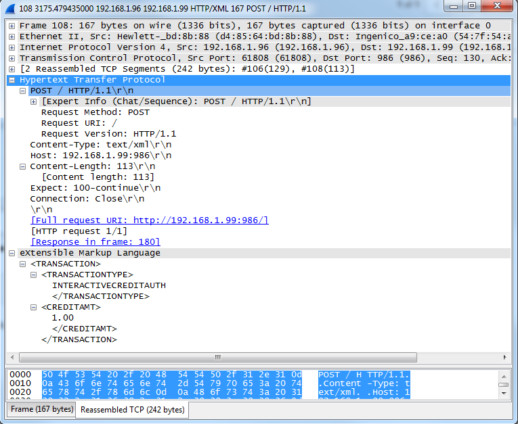Select the 1.00 credit amount value

63,318
